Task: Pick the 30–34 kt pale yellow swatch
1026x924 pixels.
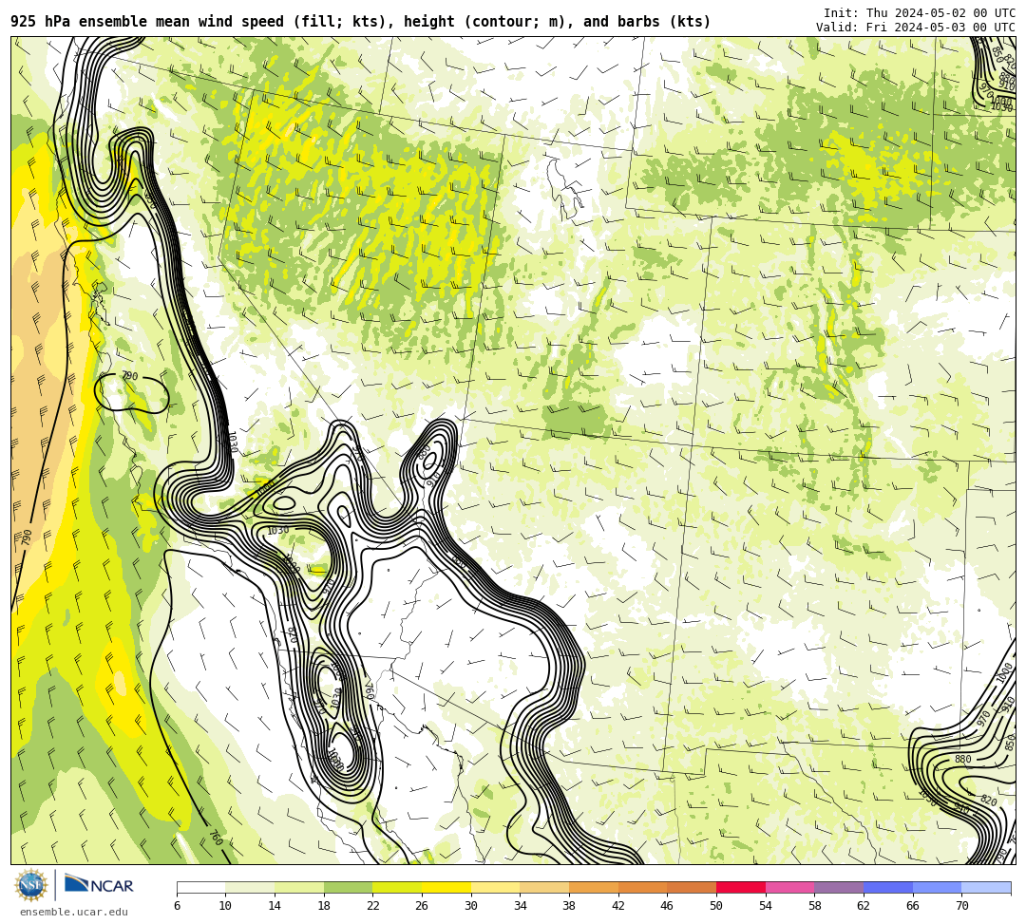Action: point(495,887)
